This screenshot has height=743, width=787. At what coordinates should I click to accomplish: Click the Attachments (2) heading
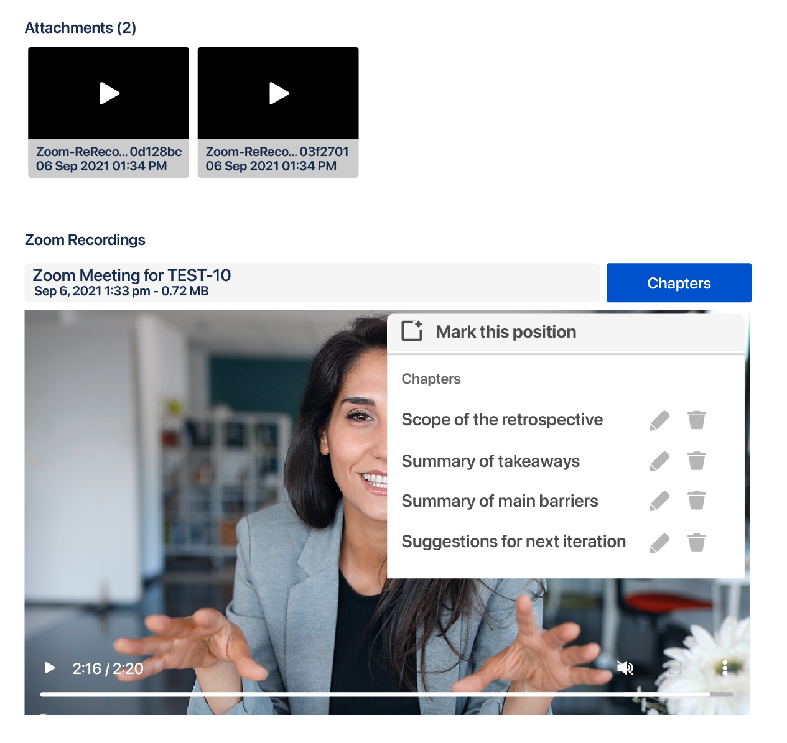[80, 28]
